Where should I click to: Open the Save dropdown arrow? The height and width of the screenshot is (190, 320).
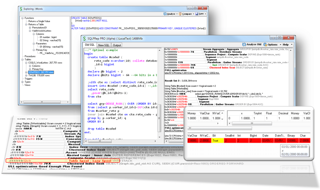click(205, 14)
